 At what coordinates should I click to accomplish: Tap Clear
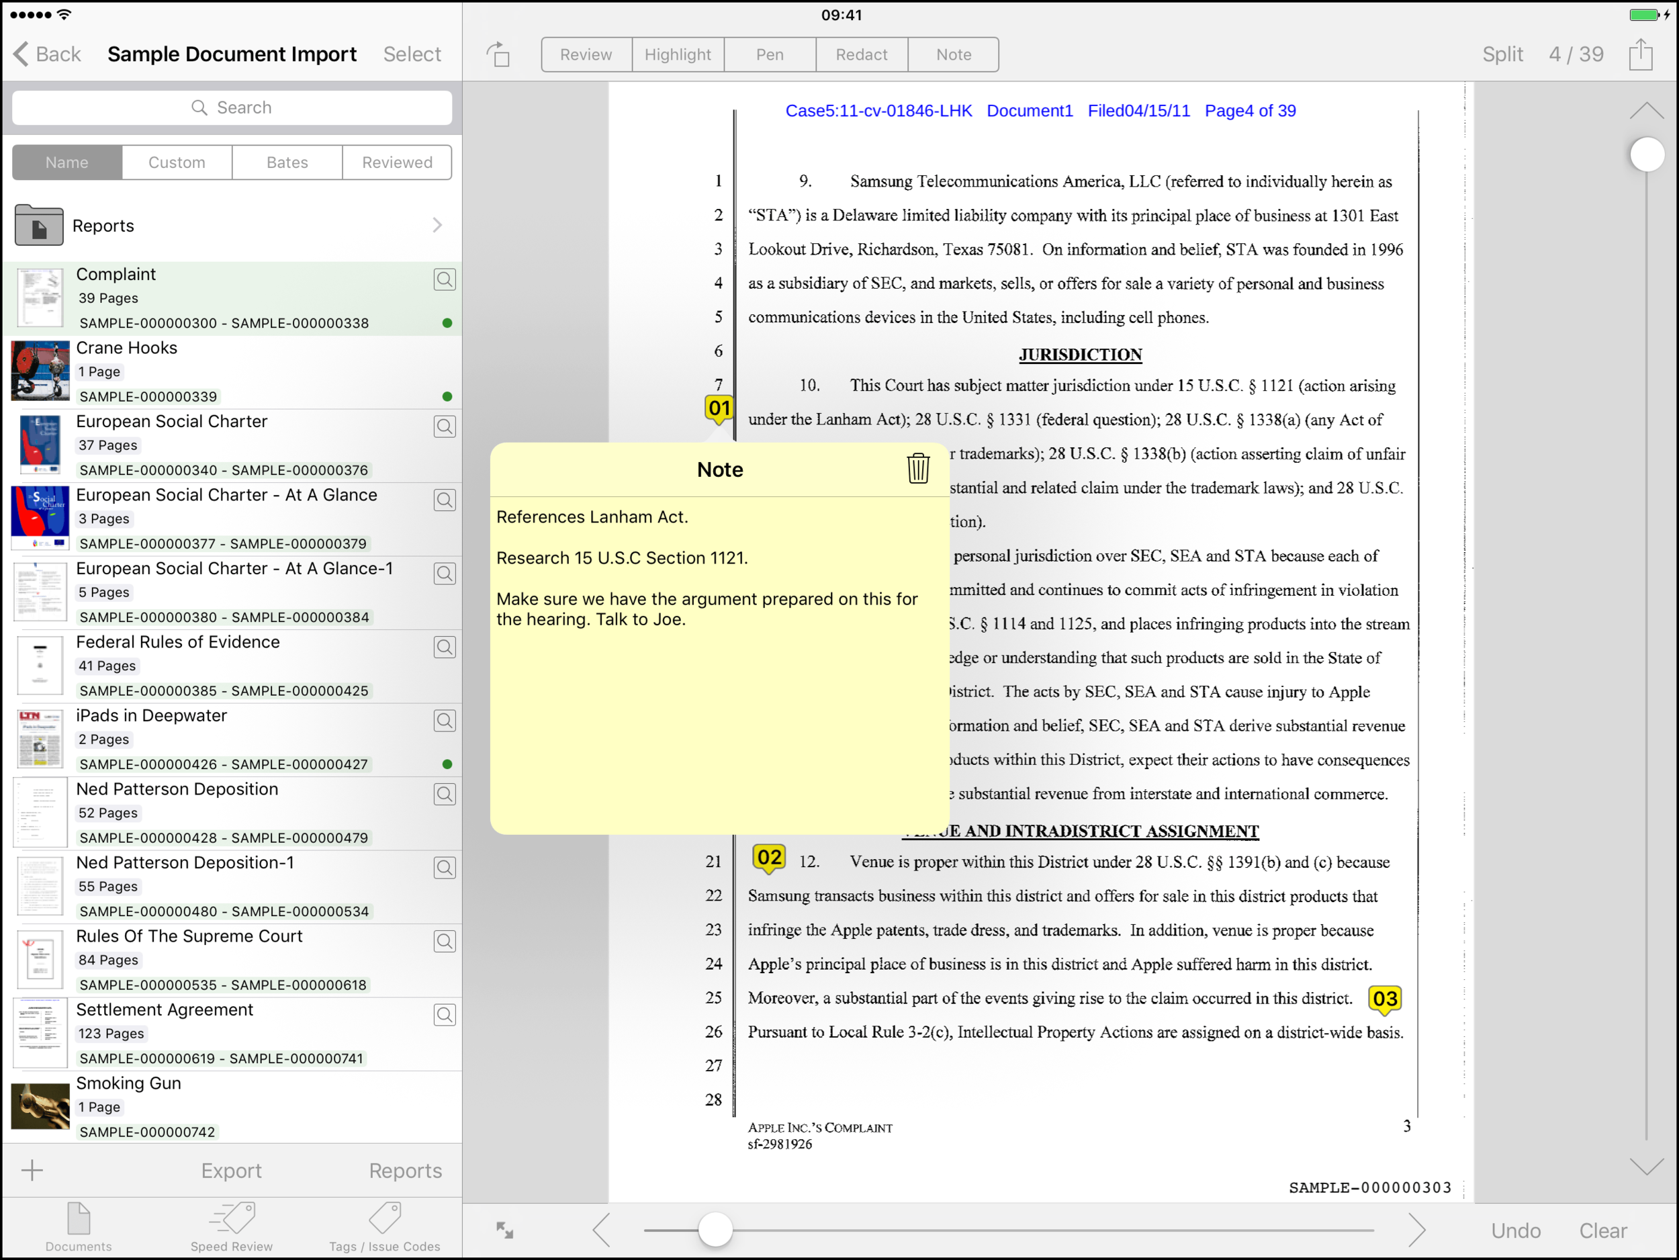click(1603, 1230)
